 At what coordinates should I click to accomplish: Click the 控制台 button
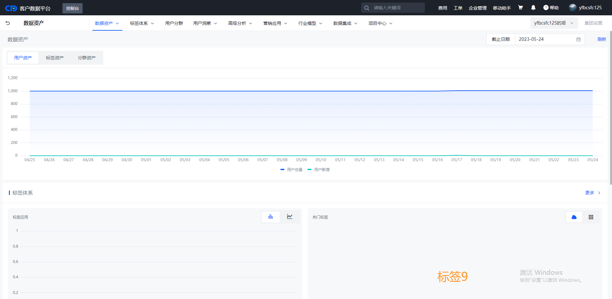click(72, 8)
